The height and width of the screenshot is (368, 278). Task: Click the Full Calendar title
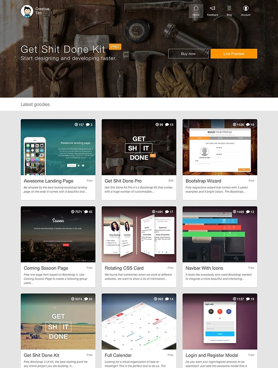coord(118,355)
